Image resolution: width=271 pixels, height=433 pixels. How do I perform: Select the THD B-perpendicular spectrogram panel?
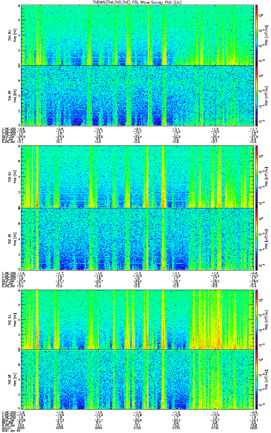pos(137,176)
